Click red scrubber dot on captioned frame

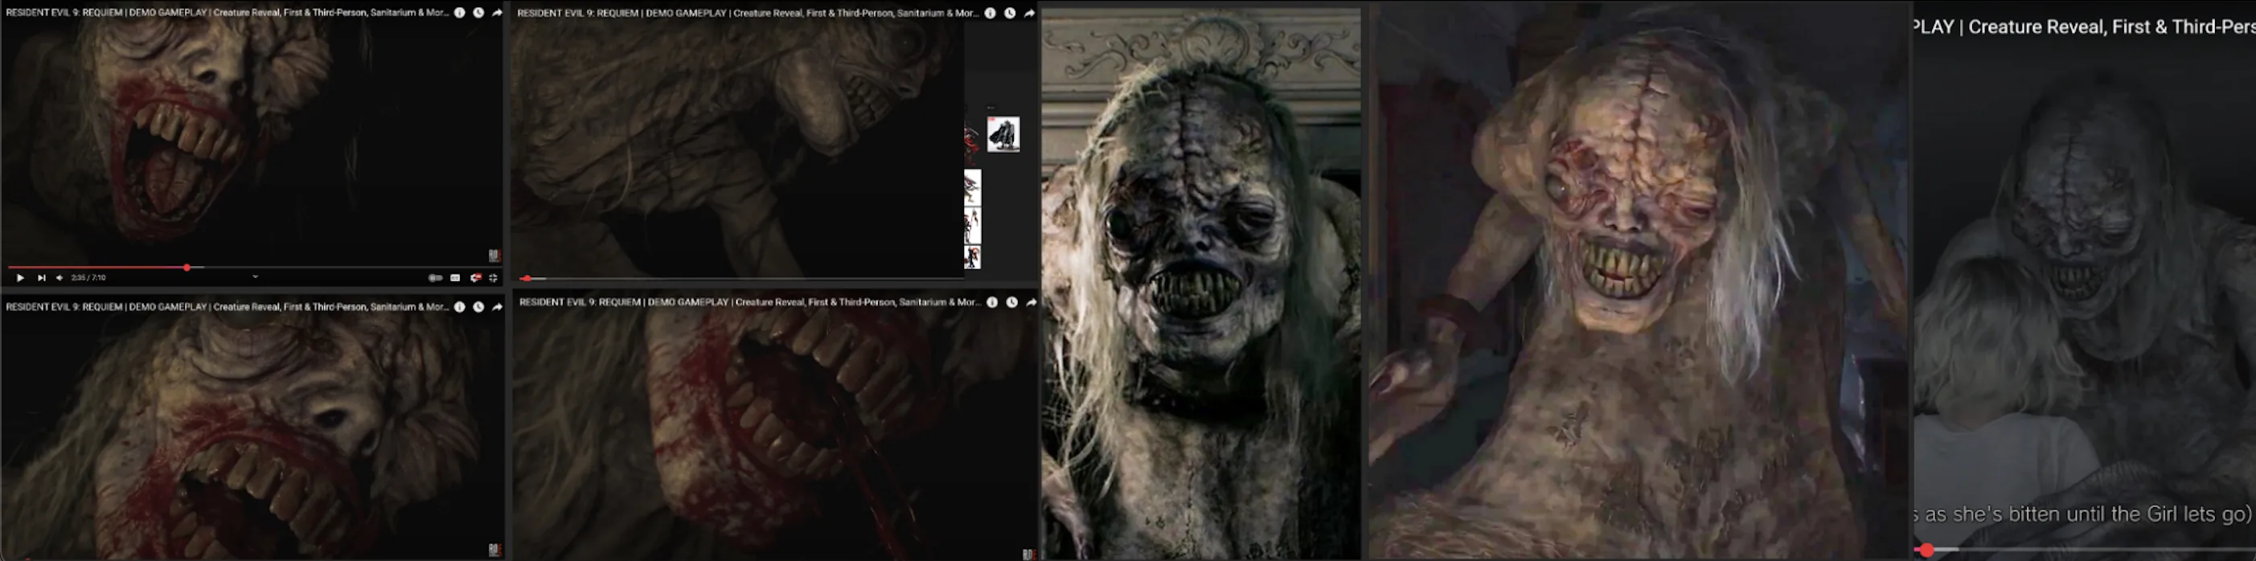click(x=1926, y=550)
